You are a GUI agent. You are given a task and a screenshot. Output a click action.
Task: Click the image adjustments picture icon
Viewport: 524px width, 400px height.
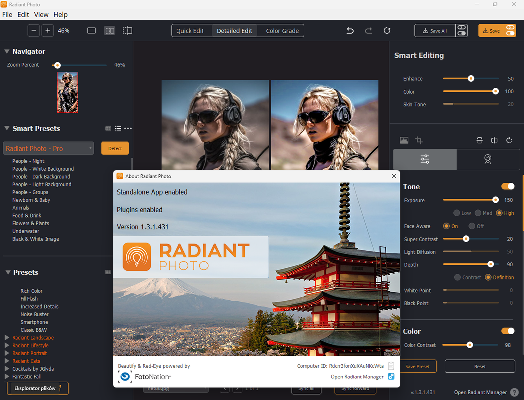[404, 140]
